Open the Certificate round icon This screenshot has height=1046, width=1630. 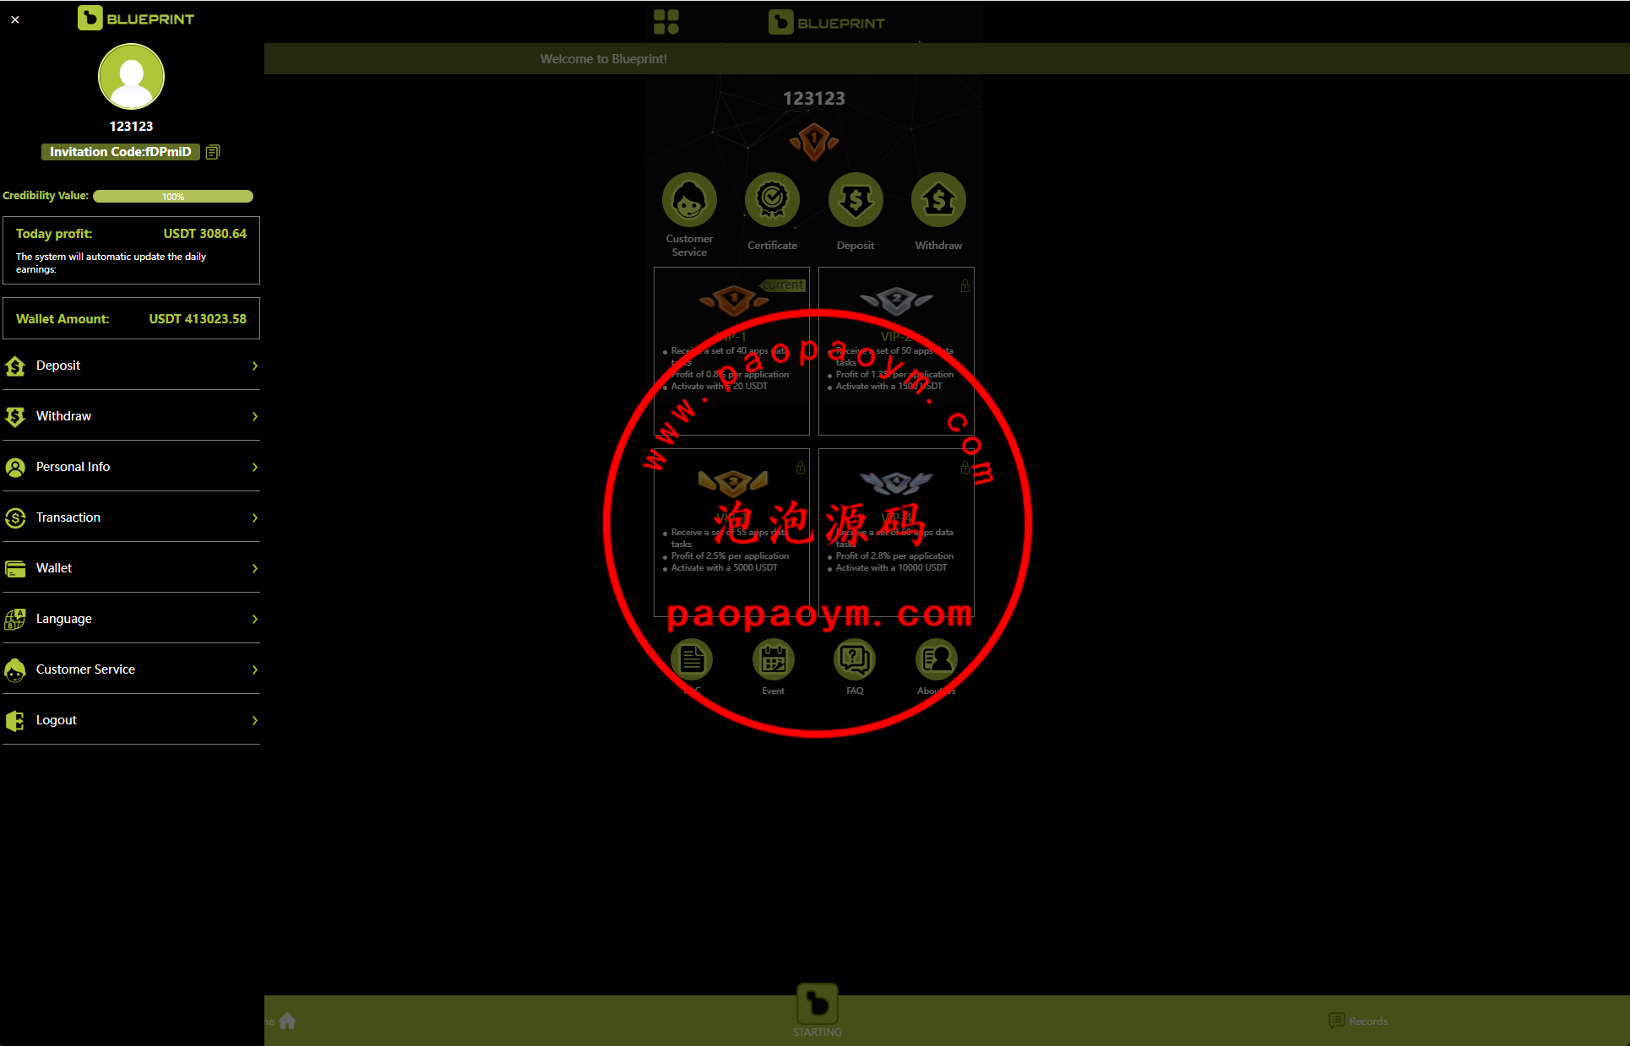(x=772, y=200)
